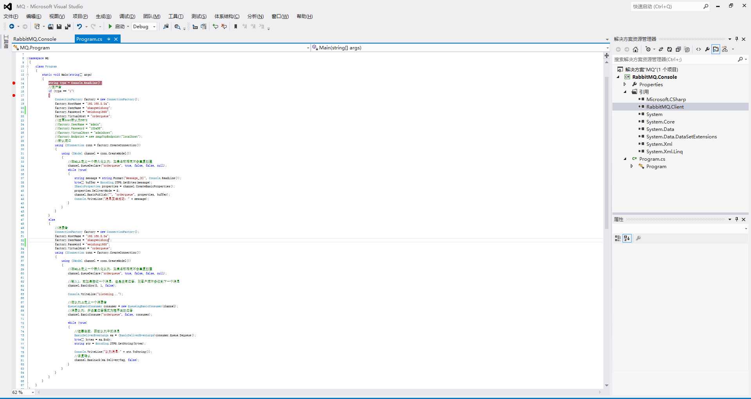Click the View Code icon in Solution Explorer
Screen dimensions: 751x399
click(699, 49)
